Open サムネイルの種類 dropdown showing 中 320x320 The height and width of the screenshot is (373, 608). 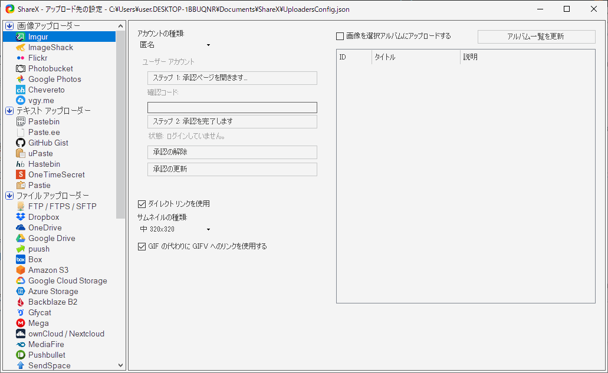175,229
